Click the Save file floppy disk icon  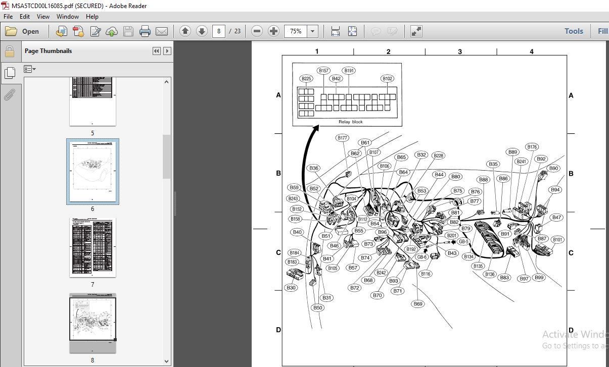click(x=128, y=31)
